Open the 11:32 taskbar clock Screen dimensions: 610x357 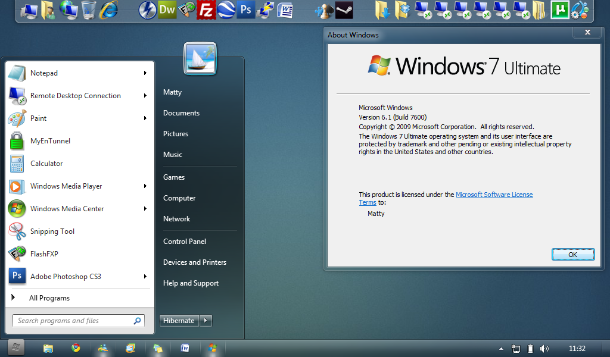(x=577, y=349)
